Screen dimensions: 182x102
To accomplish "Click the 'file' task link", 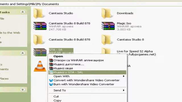I will 2,19.
